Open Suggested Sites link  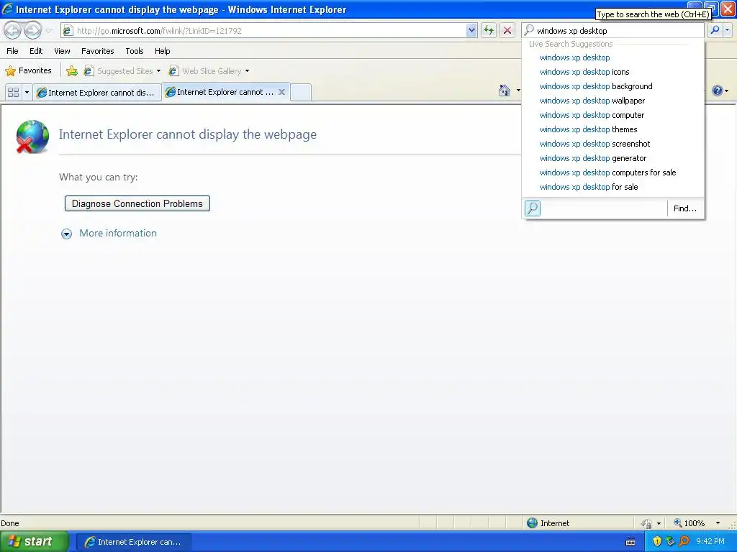pos(119,71)
